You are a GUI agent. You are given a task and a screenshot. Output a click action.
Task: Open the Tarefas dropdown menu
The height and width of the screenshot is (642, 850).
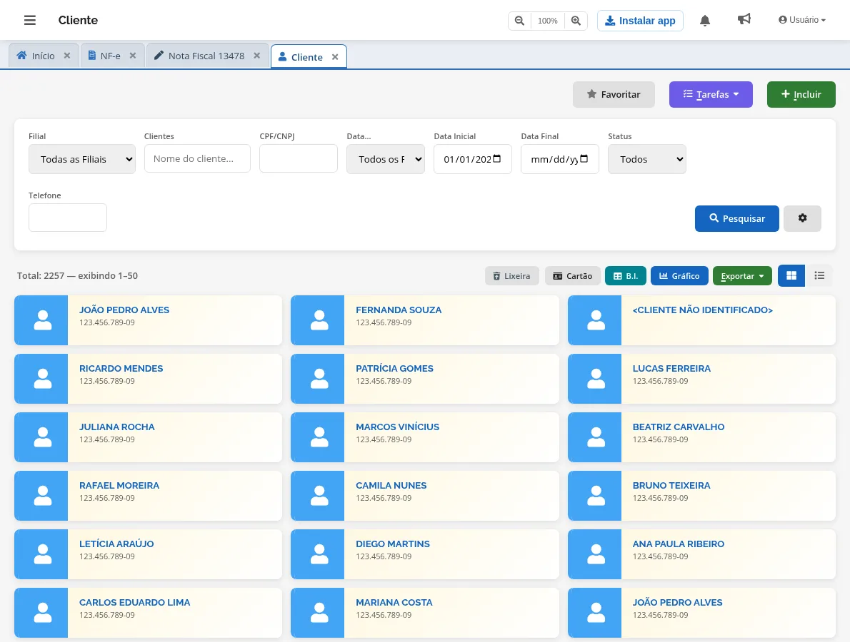(x=711, y=94)
